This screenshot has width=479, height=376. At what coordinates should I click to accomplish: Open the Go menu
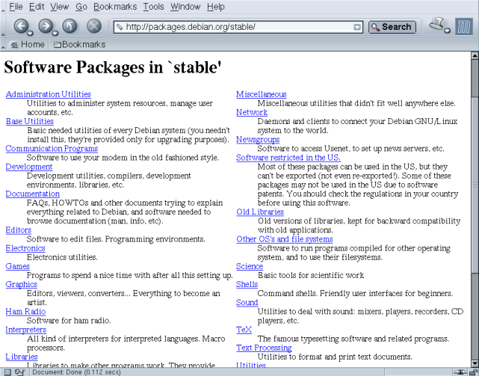point(81,7)
